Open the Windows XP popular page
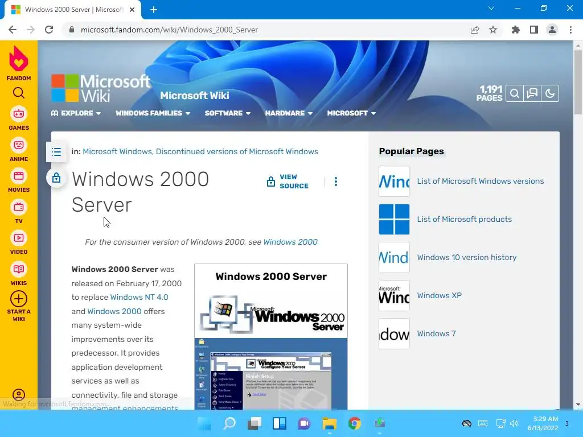The height and width of the screenshot is (437, 583). pyautogui.click(x=439, y=295)
